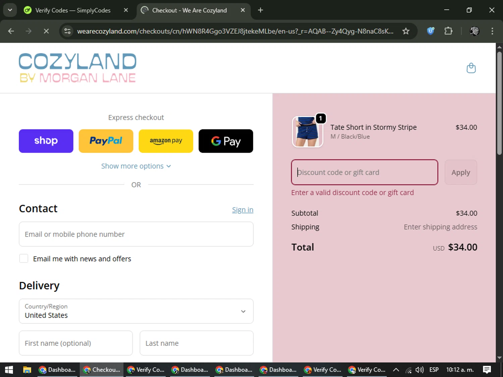Stop loading the page
The image size is (503, 377).
(46, 31)
